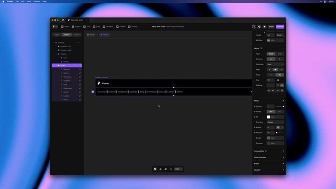Set Wrap to No
The width and height of the screenshot is (336, 189).
[x=280, y=75]
